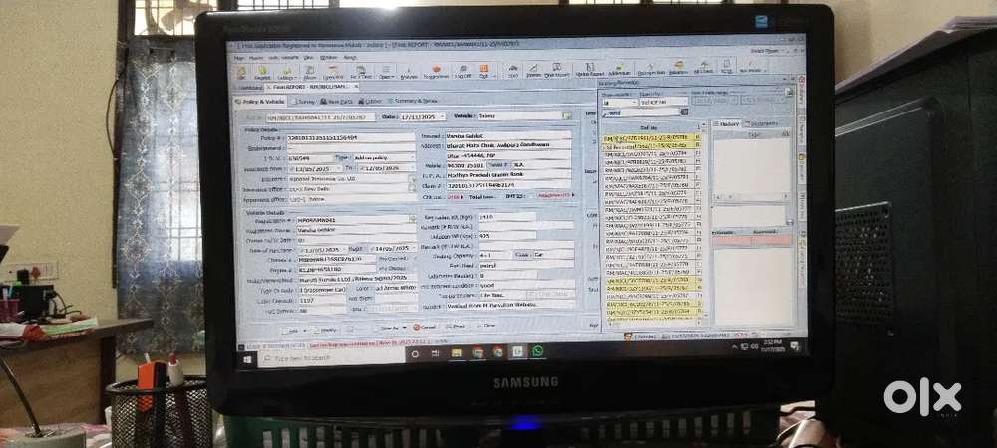Toggle the Insurance To date checkbox
Viewport: 997px width, 448px height.
tap(361, 168)
